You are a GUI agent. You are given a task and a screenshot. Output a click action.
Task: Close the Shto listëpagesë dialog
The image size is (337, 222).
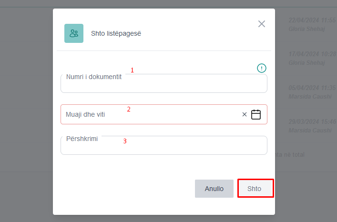point(262,24)
